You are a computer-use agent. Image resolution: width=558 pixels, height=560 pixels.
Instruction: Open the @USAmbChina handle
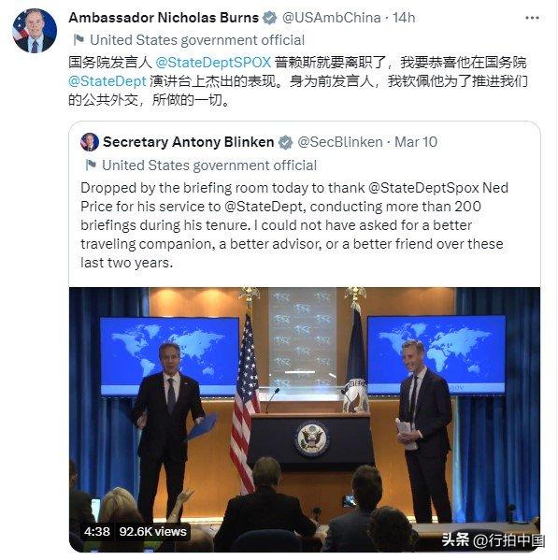point(331,18)
